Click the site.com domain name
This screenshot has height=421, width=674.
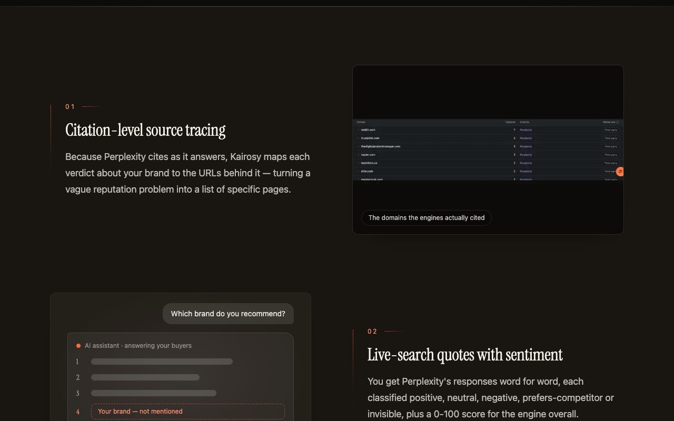367,171
